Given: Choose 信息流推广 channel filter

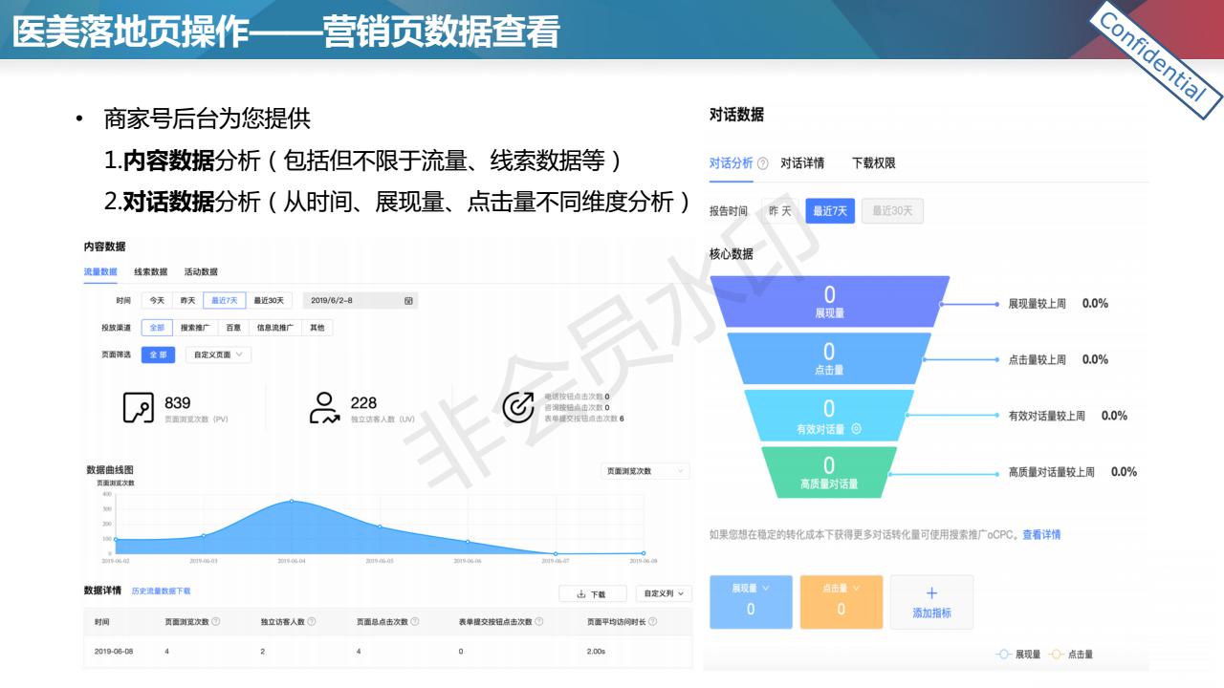Looking at the screenshot, I should click(276, 328).
